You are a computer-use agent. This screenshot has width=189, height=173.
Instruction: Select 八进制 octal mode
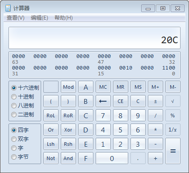tap(22, 106)
